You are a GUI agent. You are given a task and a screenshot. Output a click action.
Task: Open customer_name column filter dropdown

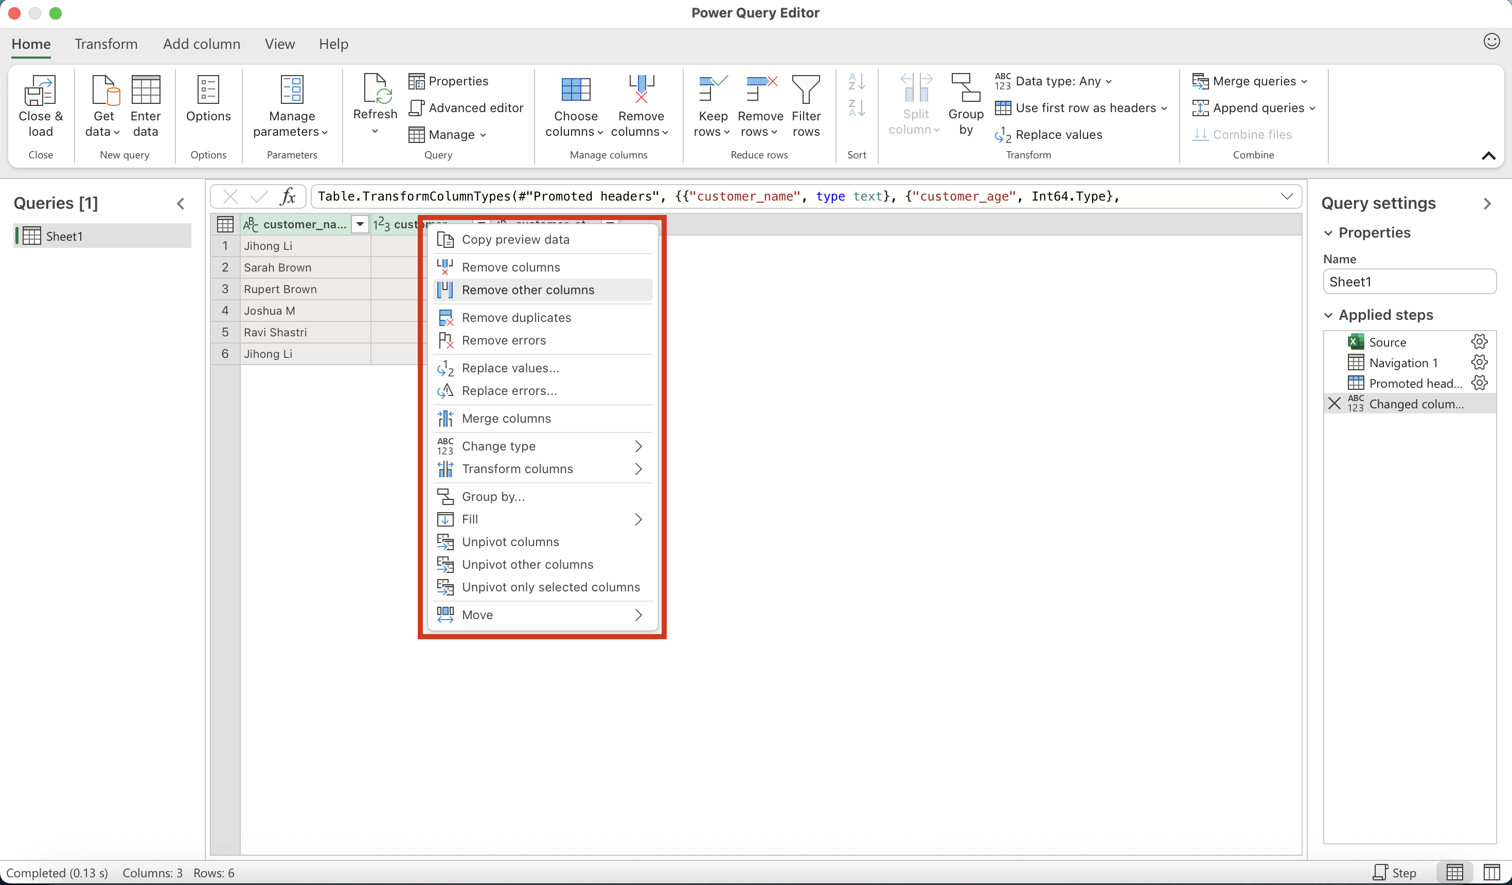tap(360, 224)
